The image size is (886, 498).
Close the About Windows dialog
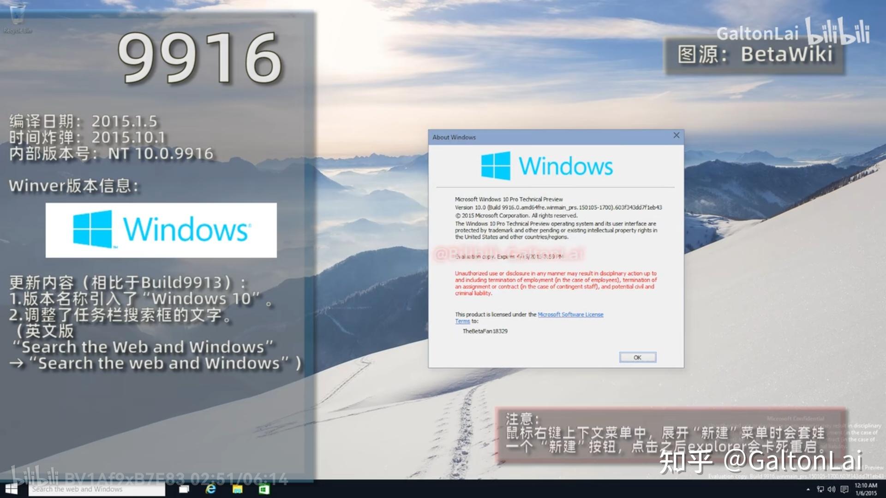676,136
